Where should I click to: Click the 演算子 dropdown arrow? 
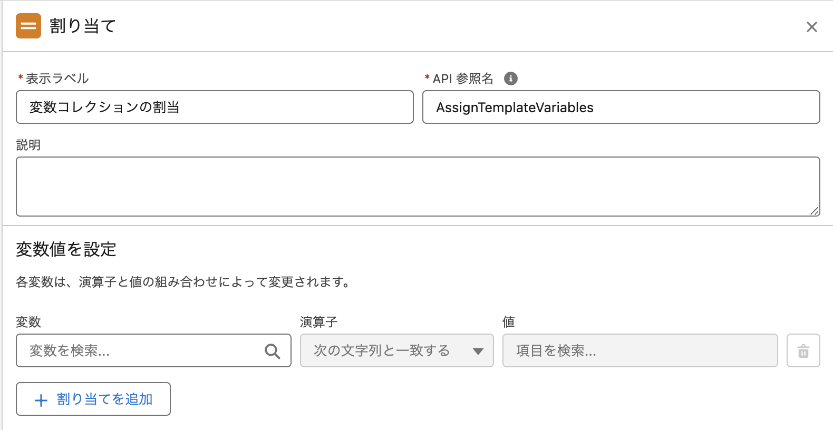click(478, 351)
